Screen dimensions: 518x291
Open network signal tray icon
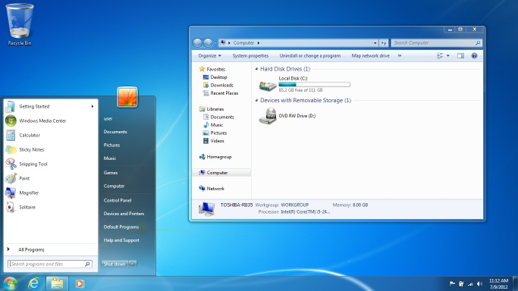coord(470,283)
